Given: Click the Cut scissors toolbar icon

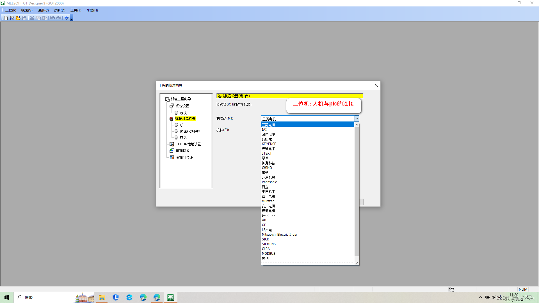Looking at the screenshot, I should 32,18.
